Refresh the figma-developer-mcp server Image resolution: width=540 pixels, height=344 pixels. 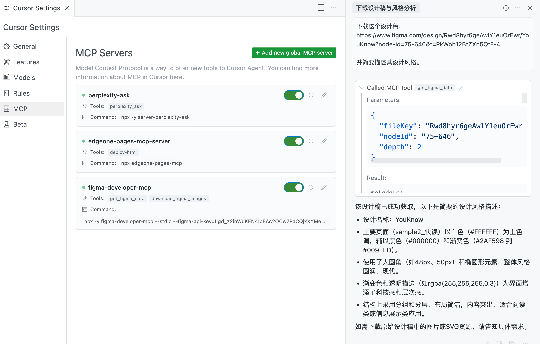(311, 187)
